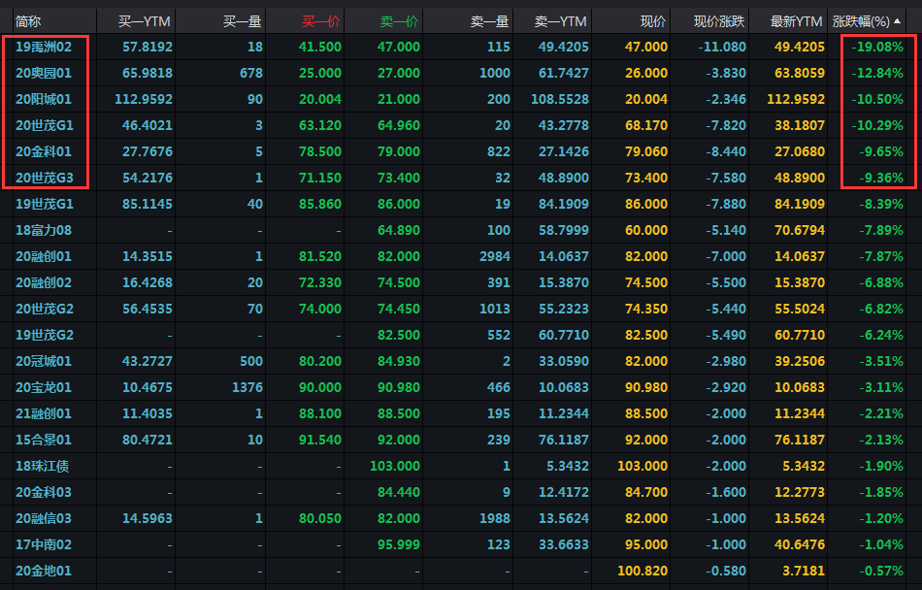
Task: Select the bond 17中南02
Action: point(44,544)
